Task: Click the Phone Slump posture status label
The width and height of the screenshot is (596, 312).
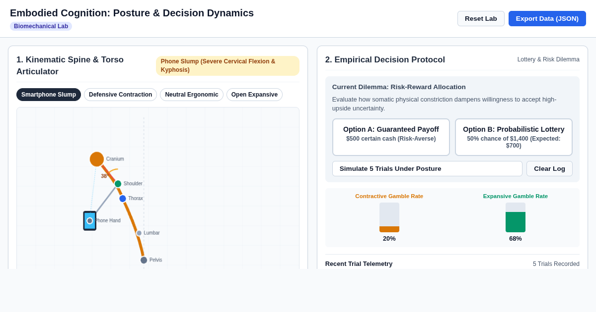Action: pos(227,66)
